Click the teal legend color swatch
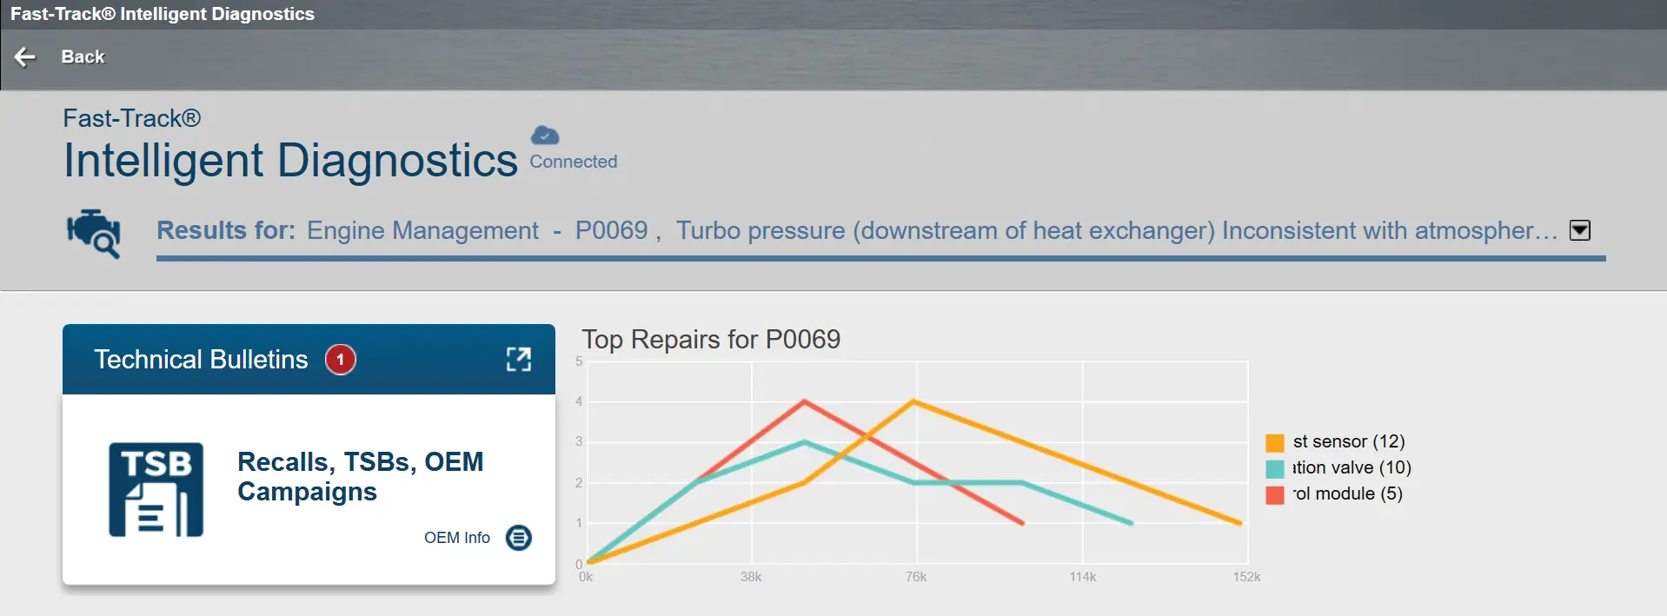The width and height of the screenshot is (1667, 616). 1275,469
